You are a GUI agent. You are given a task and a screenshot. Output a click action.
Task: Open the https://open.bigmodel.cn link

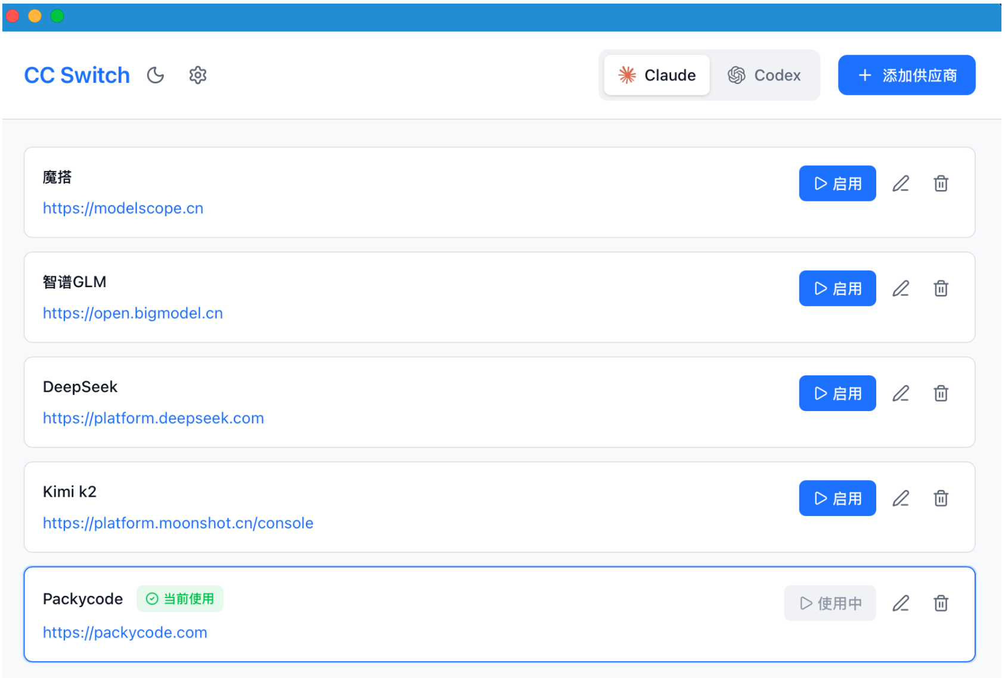133,313
